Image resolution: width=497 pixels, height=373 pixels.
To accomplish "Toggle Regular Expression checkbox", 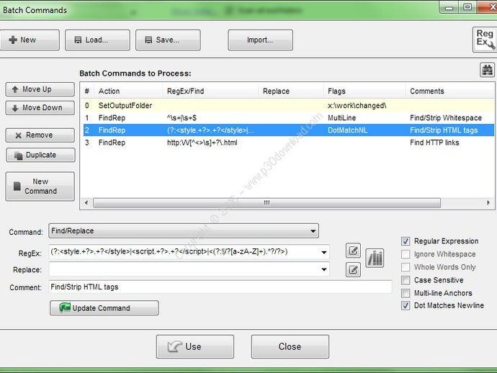I will click(x=406, y=241).
